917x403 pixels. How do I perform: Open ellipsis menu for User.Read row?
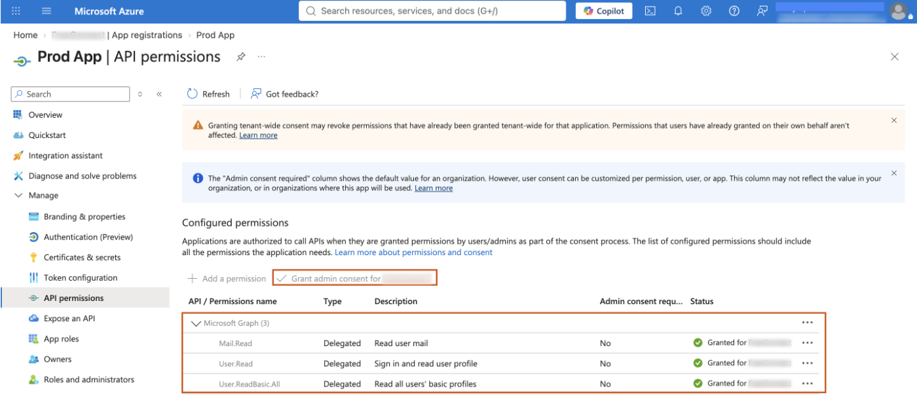(x=807, y=363)
